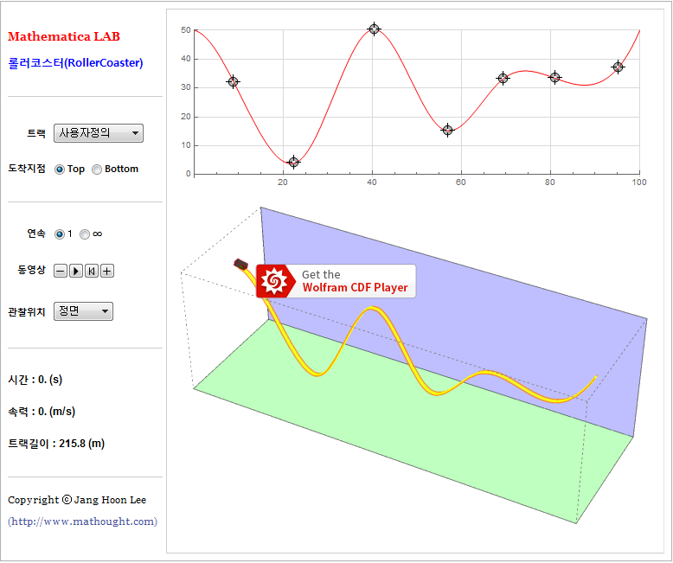Click the 트랙 label

36,133
